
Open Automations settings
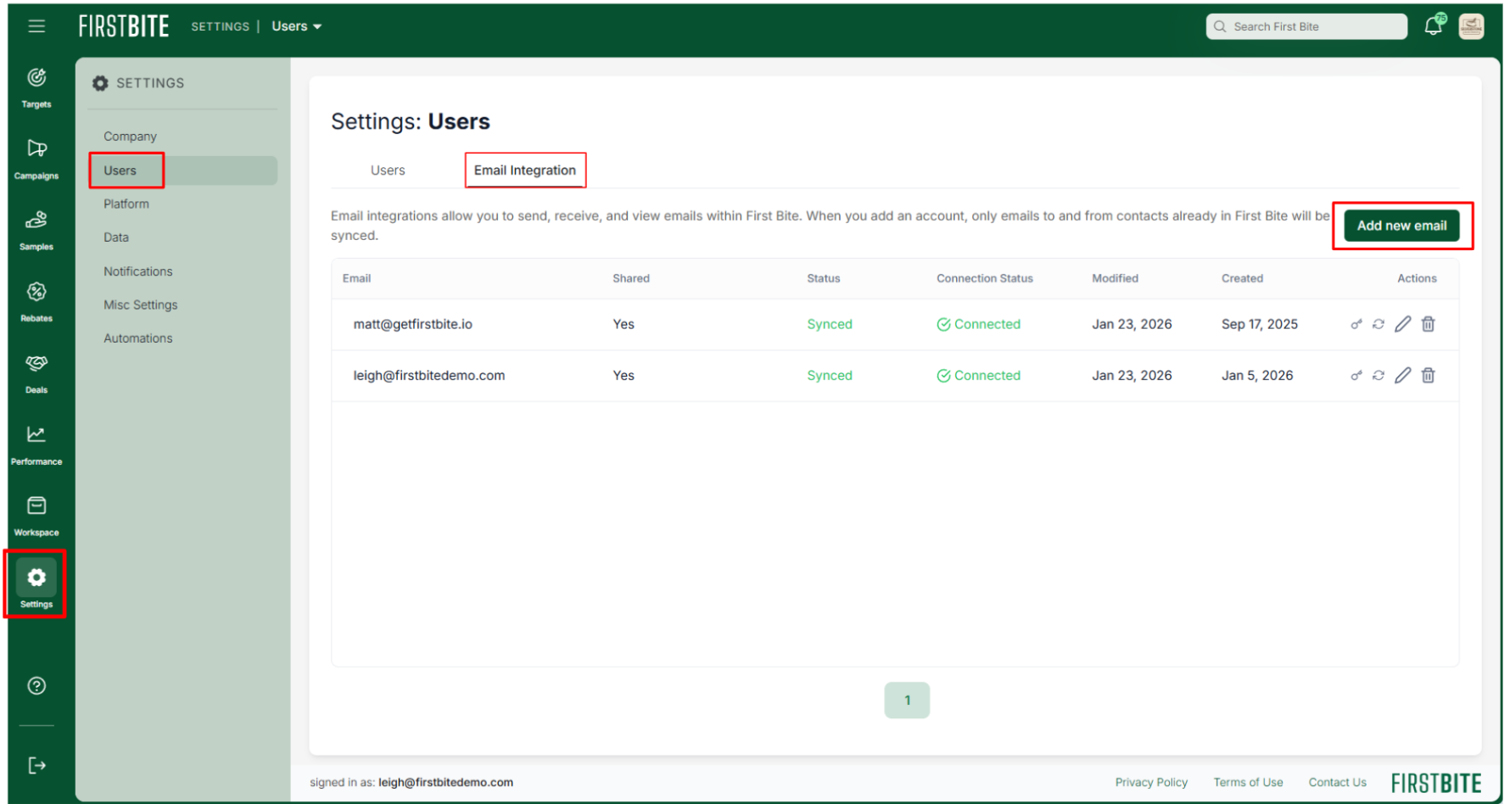point(138,338)
